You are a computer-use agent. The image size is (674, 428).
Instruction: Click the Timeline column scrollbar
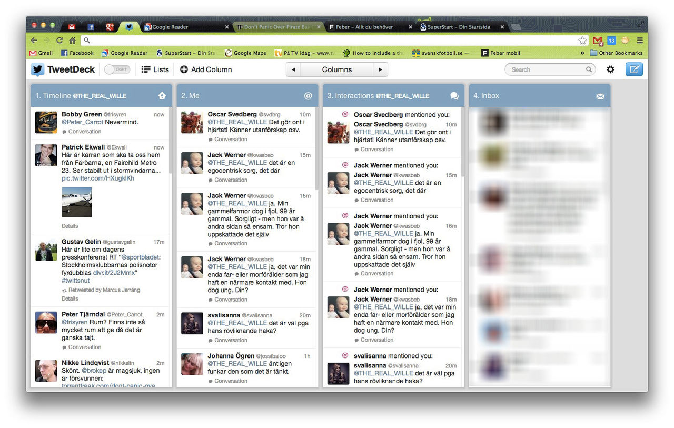[171, 140]
